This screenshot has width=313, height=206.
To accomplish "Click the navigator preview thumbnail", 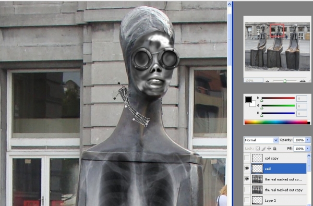I will pos(278,46).
